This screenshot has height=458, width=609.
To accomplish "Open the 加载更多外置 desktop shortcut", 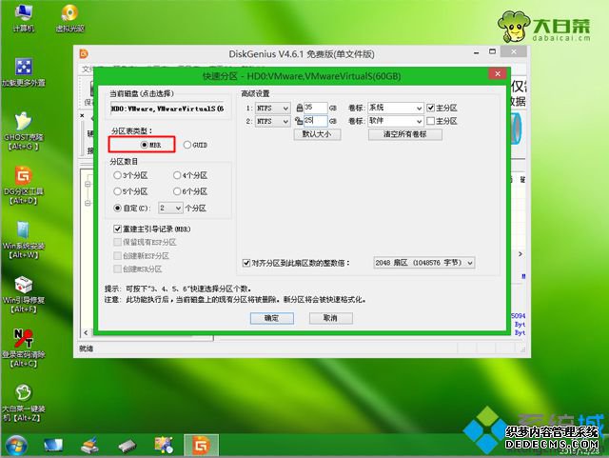I will (23, 72).
